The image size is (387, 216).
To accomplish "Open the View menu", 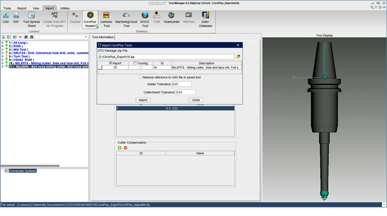I will [x=36, y=8].
